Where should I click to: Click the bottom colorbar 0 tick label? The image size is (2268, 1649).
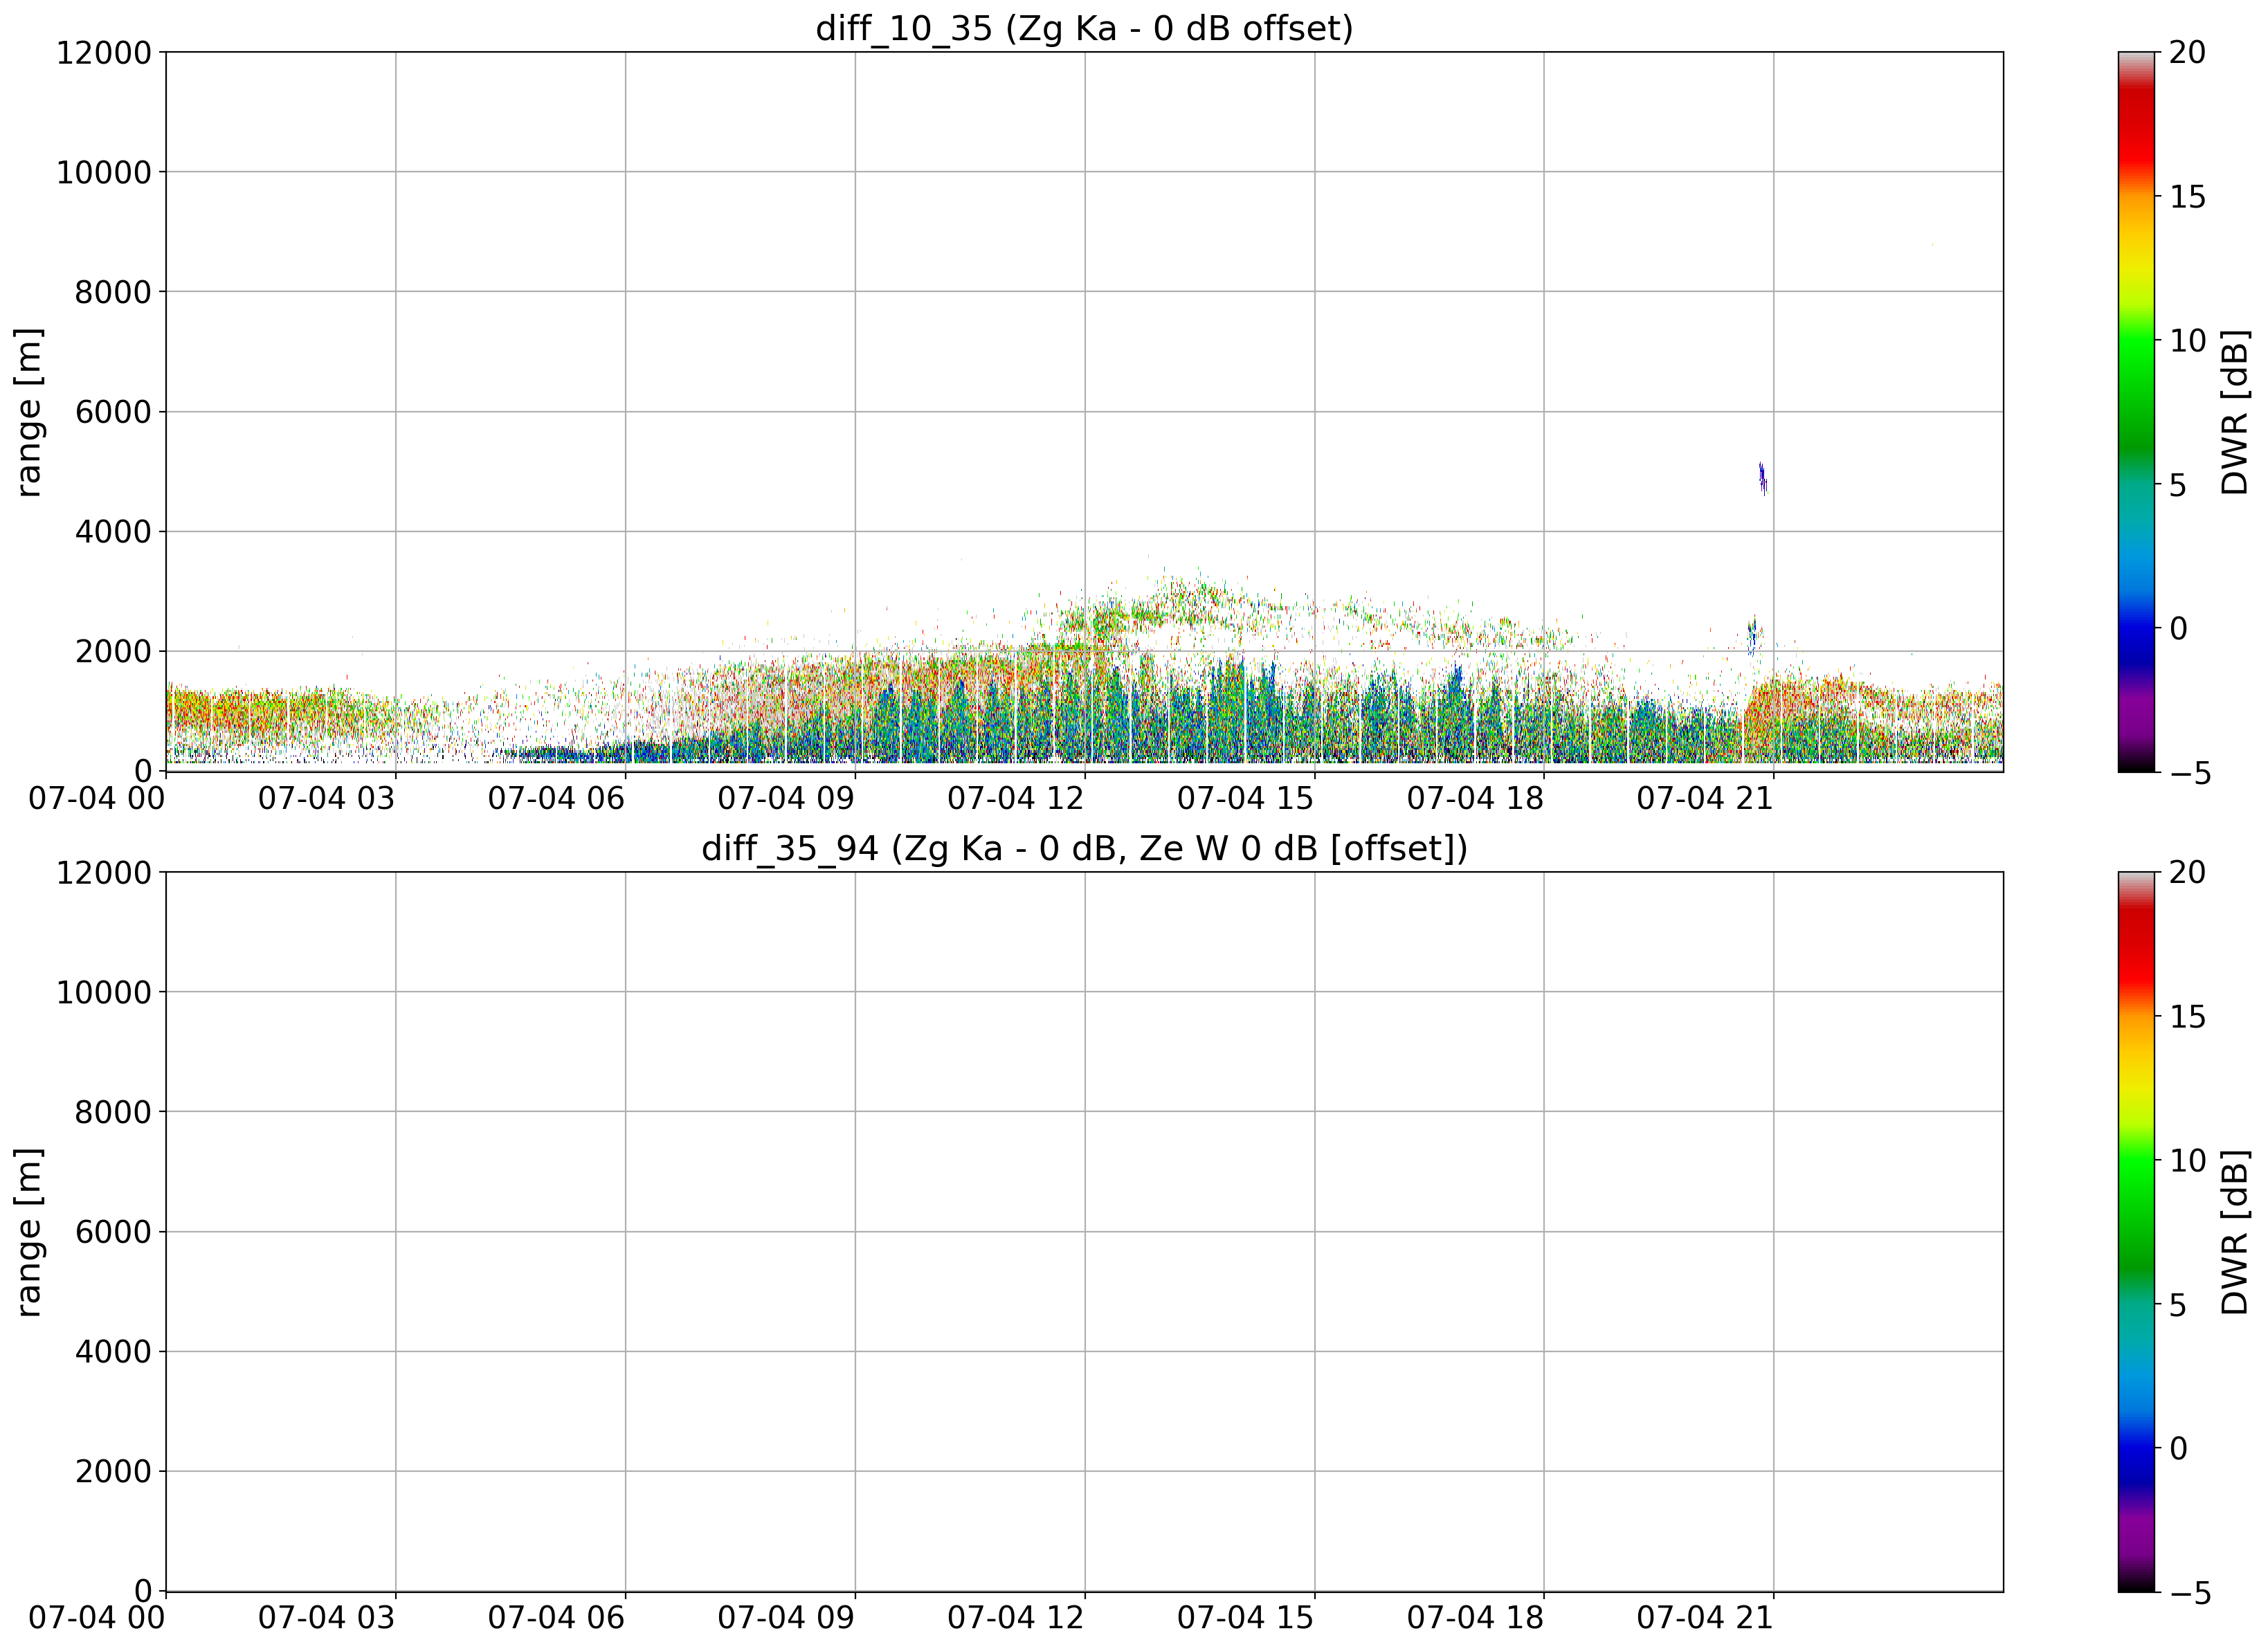pos(2178,1448)
